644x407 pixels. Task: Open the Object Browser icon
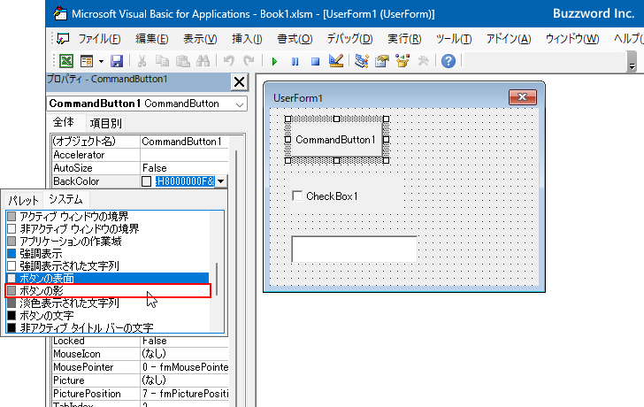click(402, 61)
